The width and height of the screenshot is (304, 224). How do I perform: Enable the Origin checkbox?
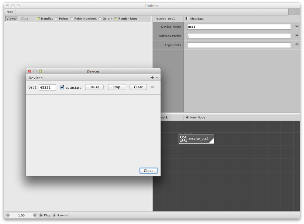tap(100, 19)
